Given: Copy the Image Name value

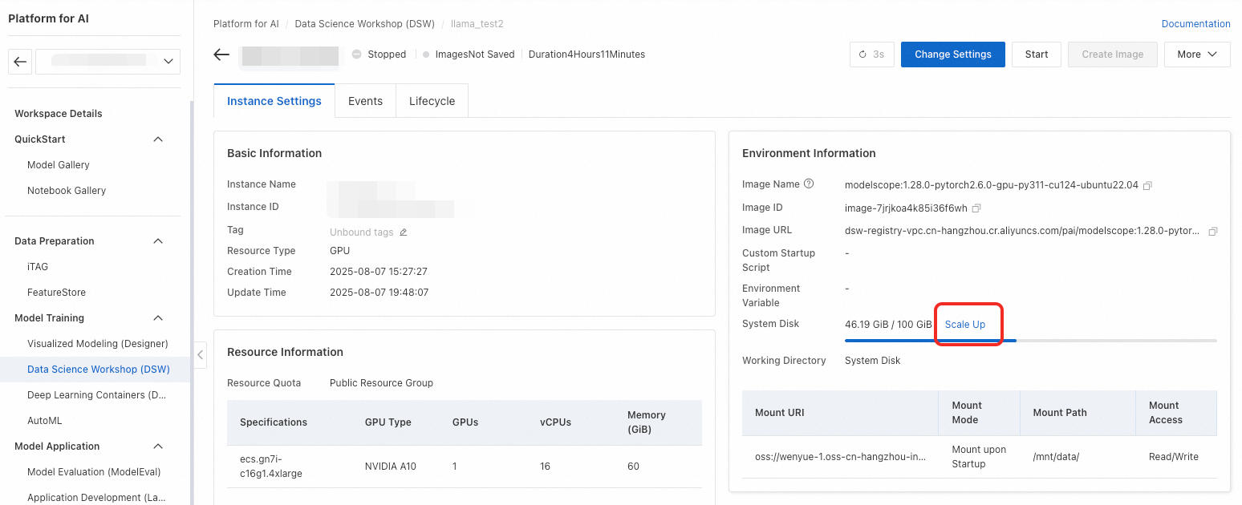Looking at the screenshot, I should tap(1147, 185).
